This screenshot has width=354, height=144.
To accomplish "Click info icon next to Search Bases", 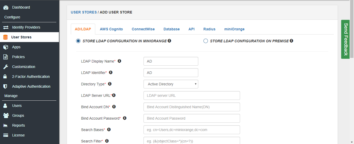I will pos(109,129).
